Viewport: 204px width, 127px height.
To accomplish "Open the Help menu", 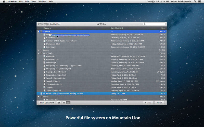I will (x=51, y=2).
